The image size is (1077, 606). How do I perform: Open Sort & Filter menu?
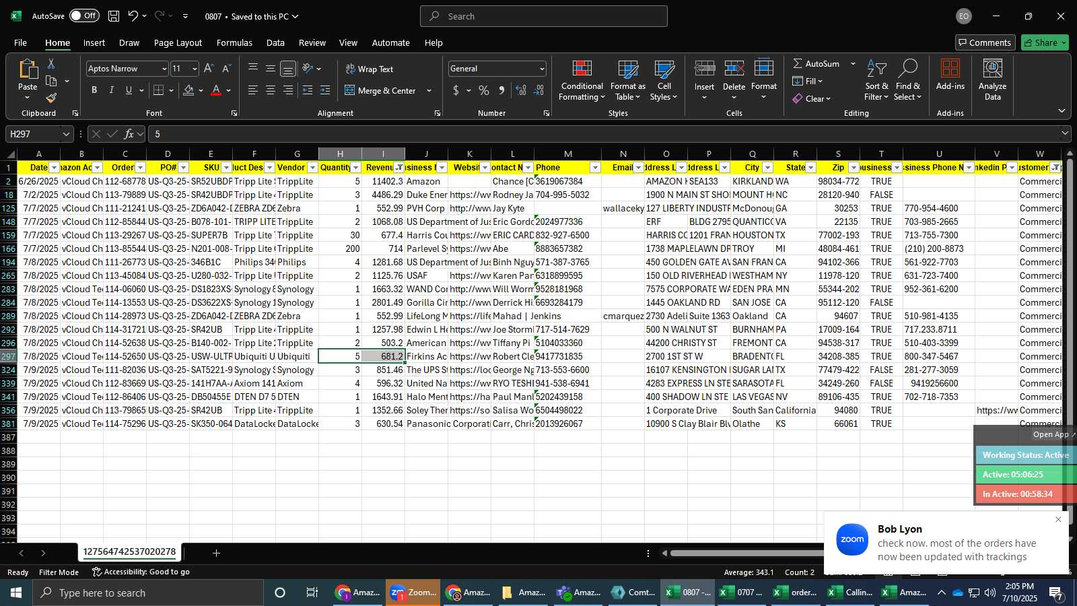pyautogui.click(x=876, y=81)
